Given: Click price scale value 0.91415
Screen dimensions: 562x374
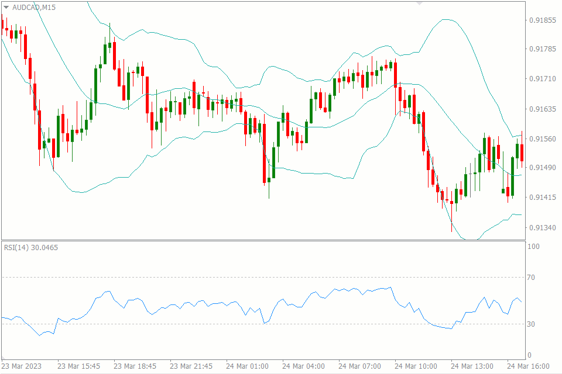Looking at the screenshot, I should point(543,197).
